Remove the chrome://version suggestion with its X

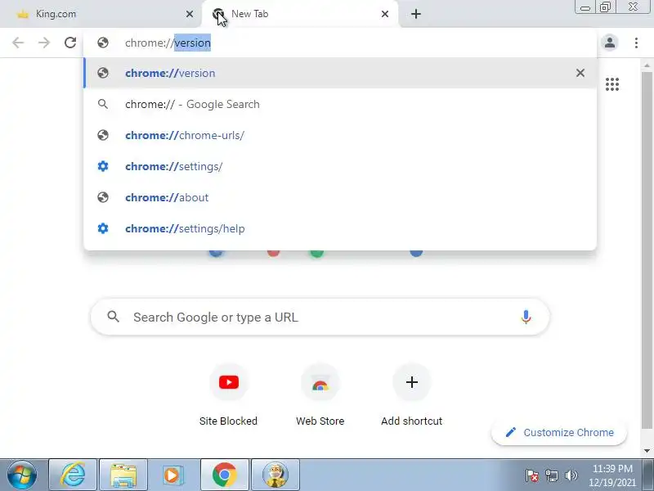[580, 73]
